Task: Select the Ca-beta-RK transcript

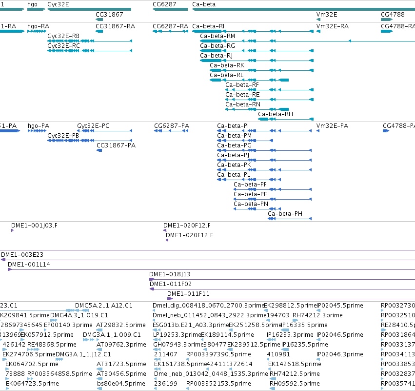Action: tap(227, 65)
